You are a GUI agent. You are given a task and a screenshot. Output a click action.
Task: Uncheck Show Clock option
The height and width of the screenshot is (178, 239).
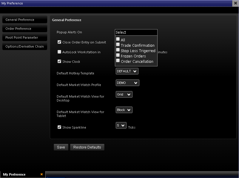(x=59, y=61)
